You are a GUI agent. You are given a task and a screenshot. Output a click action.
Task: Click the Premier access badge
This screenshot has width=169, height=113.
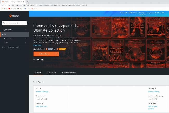62,49
